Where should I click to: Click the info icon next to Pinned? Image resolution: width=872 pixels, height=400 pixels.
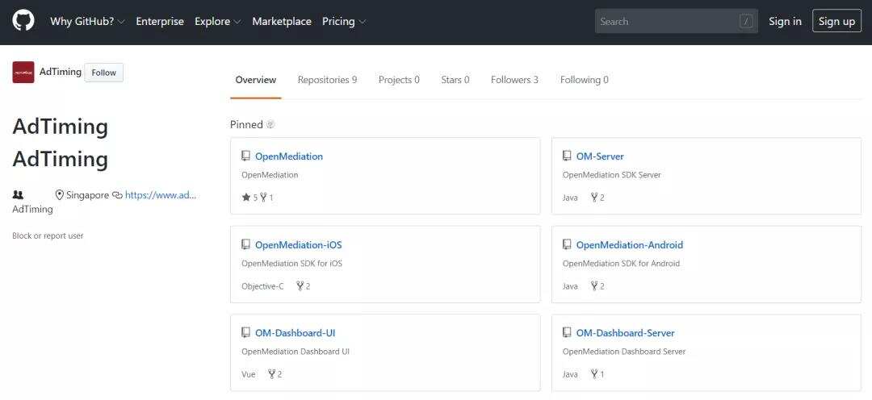[270, 125]
